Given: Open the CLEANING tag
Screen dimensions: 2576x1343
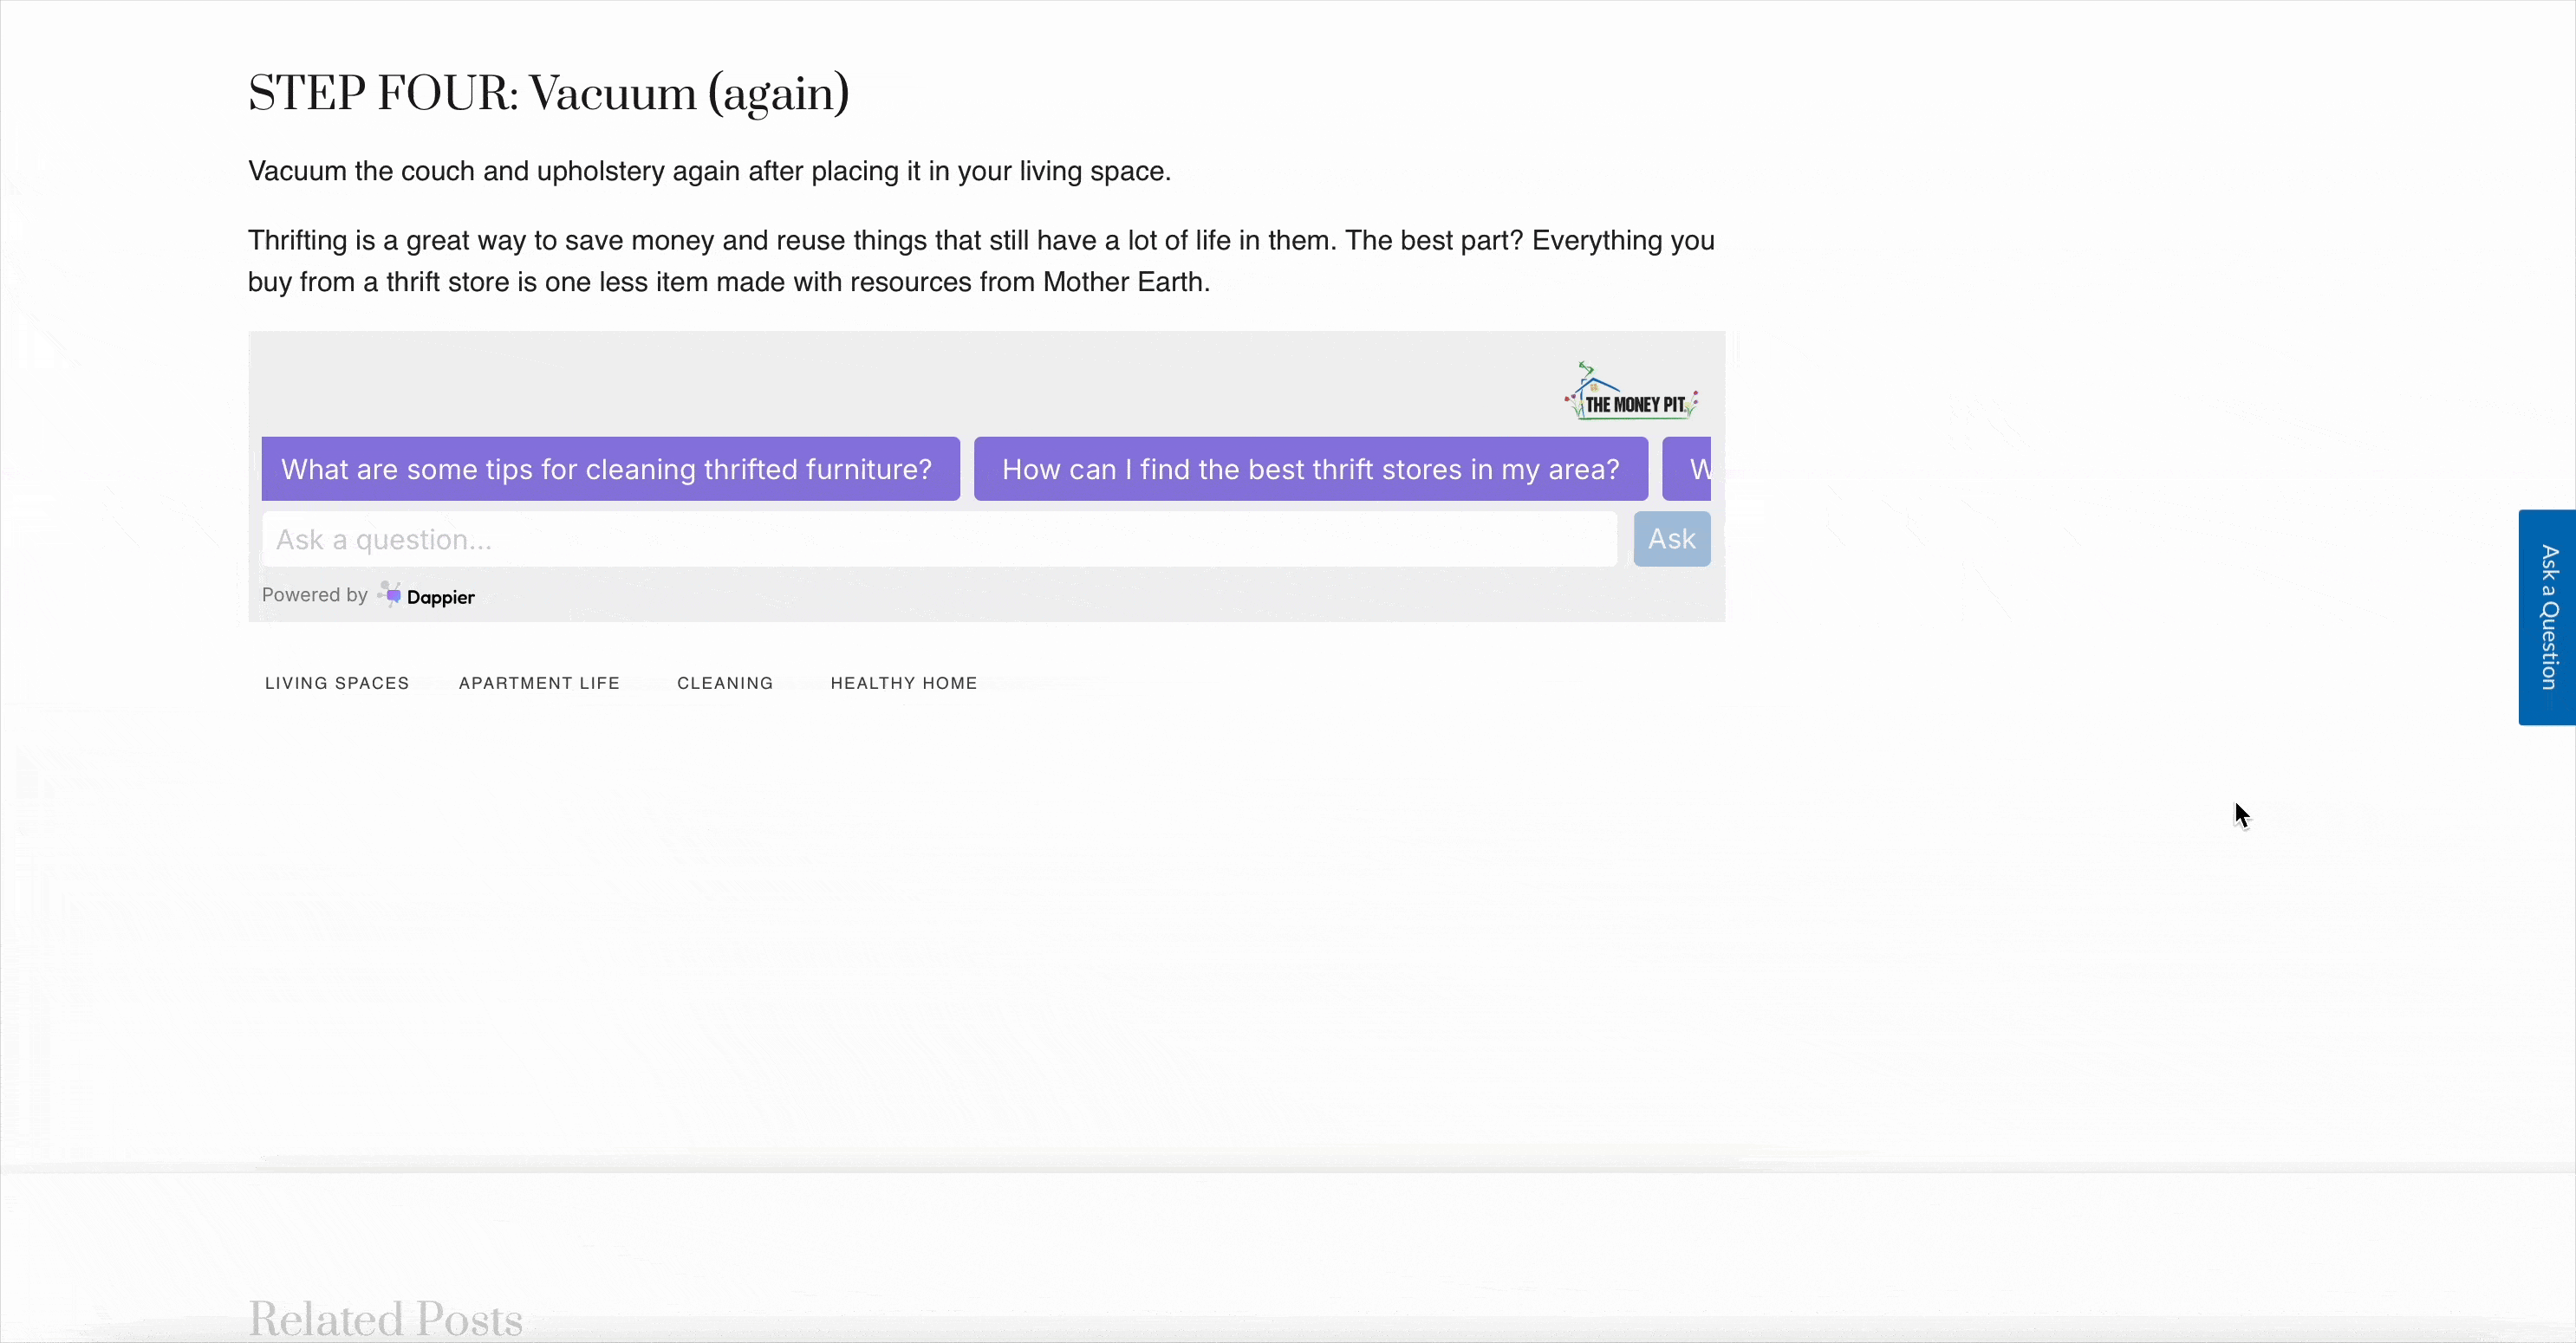Looking at the screenshot, I should (725, 683).
